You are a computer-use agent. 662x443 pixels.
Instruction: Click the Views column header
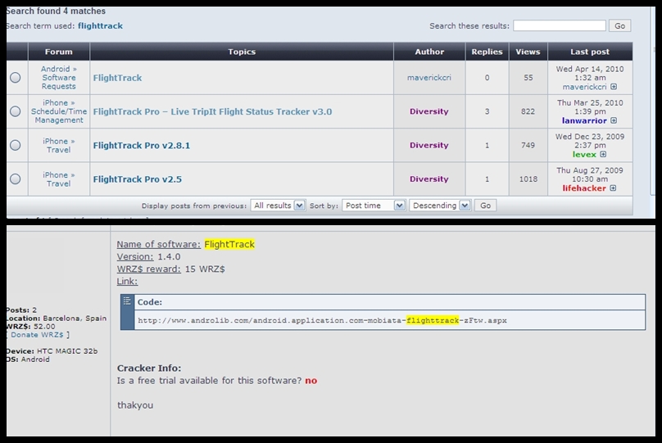[x=528, y=52]
